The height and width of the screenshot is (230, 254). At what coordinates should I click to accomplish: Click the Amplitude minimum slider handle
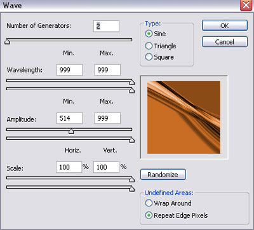click(71, 131)
